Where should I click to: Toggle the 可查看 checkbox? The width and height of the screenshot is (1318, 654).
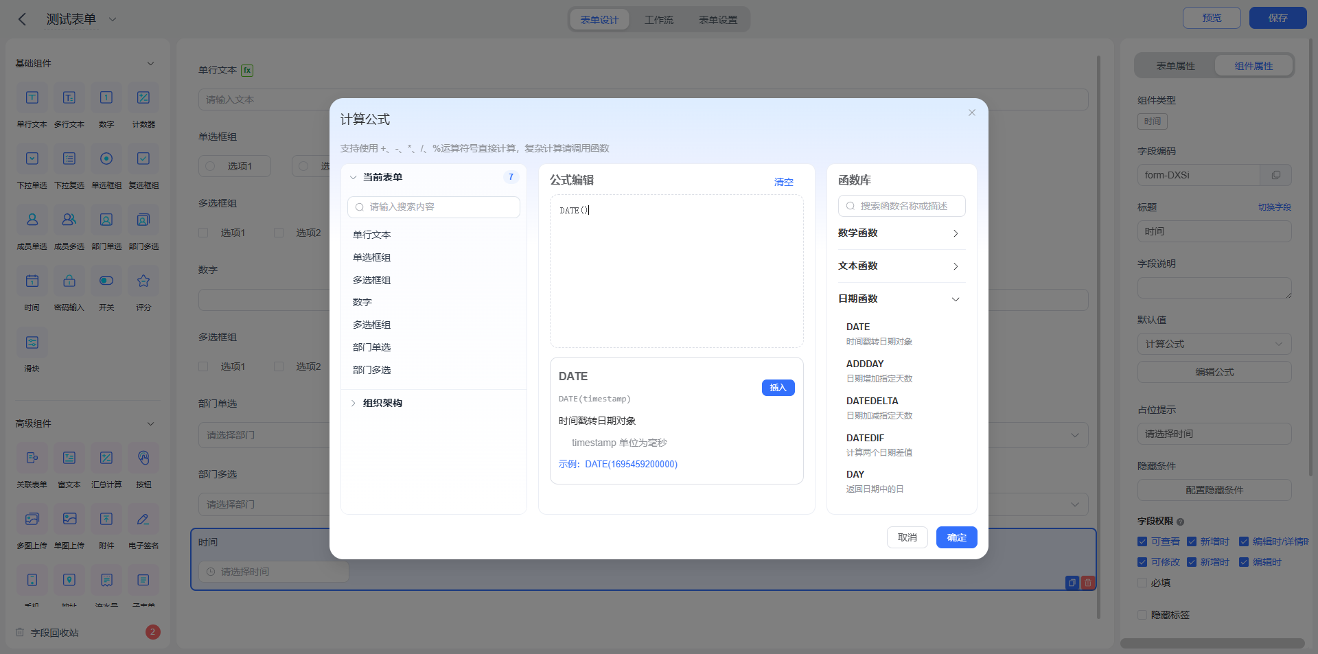pos(1142,541)
